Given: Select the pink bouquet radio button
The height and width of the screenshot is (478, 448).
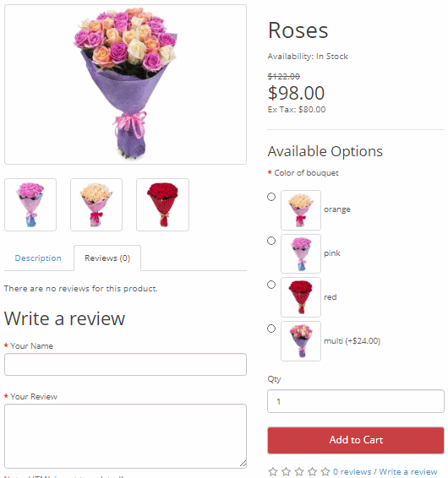Looking at the screenshot, I should click(271, 241).
